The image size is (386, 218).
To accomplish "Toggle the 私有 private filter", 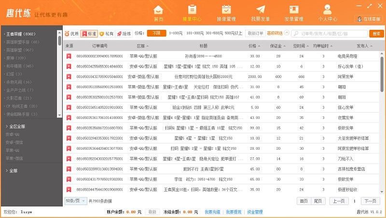I will tap(107, 34).
